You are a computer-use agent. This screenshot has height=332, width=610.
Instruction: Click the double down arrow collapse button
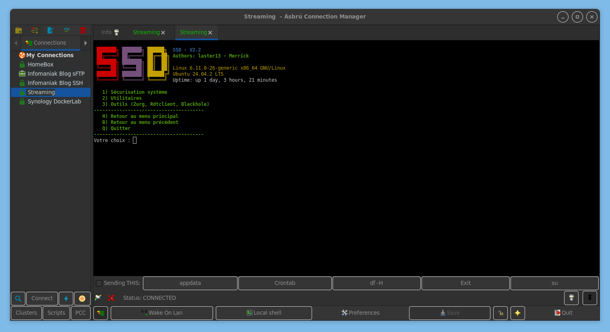click(590, 298)
